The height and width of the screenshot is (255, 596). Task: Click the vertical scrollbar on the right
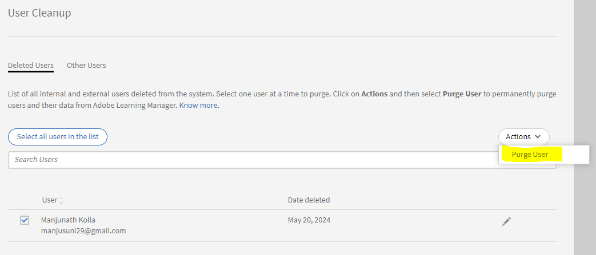[585, 126]
